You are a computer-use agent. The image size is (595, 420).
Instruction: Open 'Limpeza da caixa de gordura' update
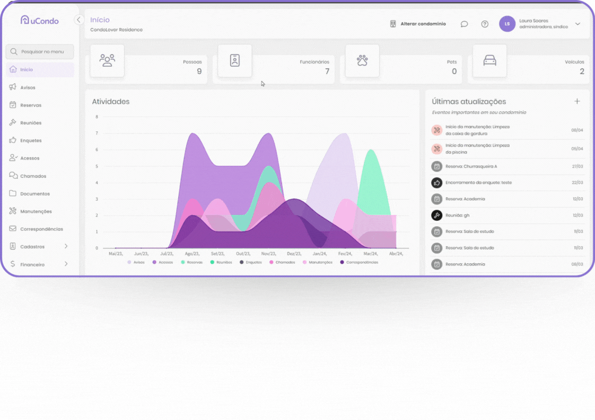507,130
